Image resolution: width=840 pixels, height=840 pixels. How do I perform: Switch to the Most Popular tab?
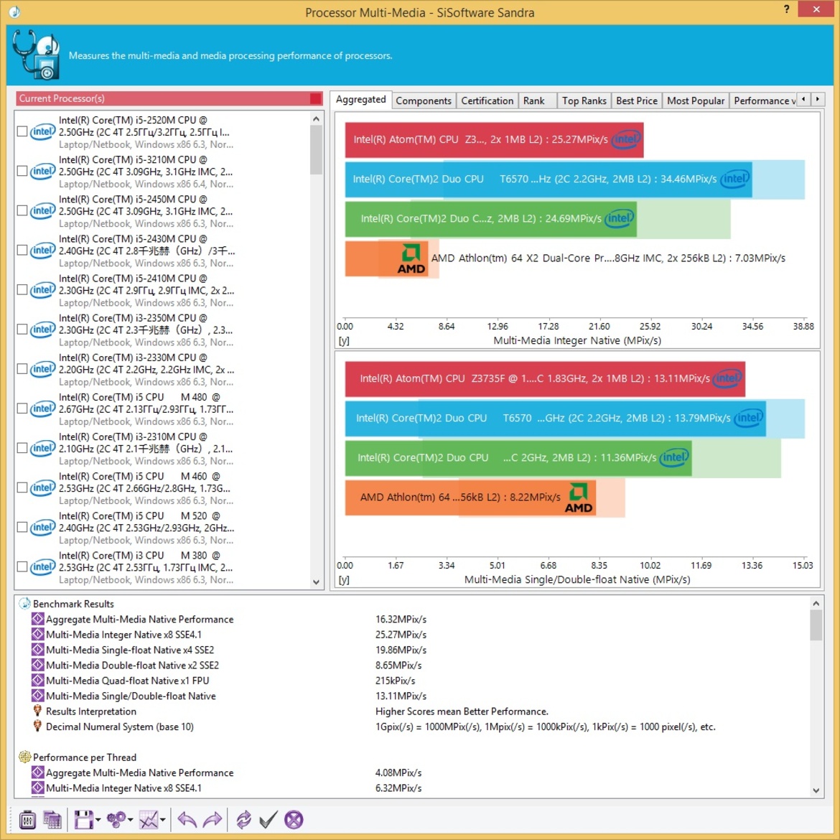pos(696,101)
